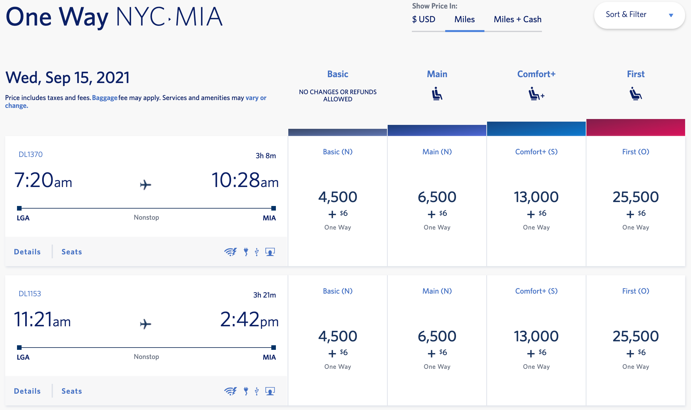Select the Miles price tab

point(464,19)
